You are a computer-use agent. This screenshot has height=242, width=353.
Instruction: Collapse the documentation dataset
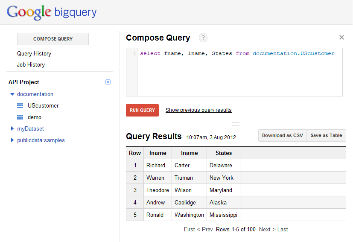tap(12, 94)
